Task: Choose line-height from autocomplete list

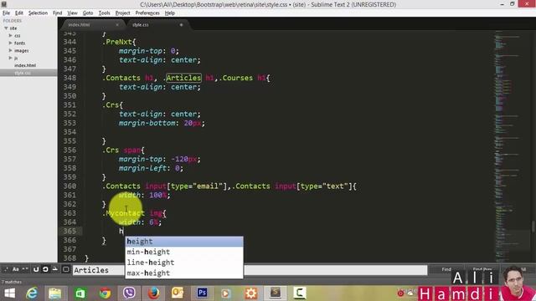Action: click(x=184, y=263)
